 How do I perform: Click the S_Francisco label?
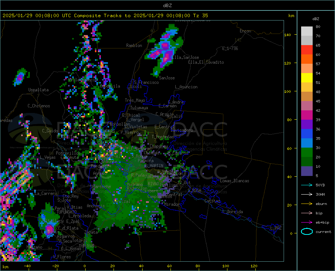[146, 82]
